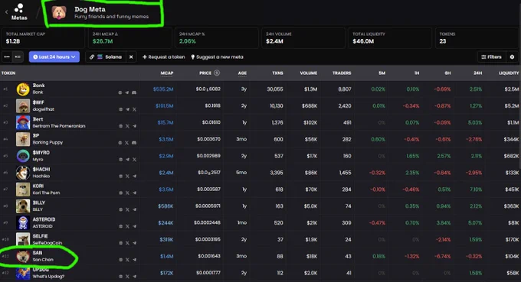Click Request a token

click(164, 57)
